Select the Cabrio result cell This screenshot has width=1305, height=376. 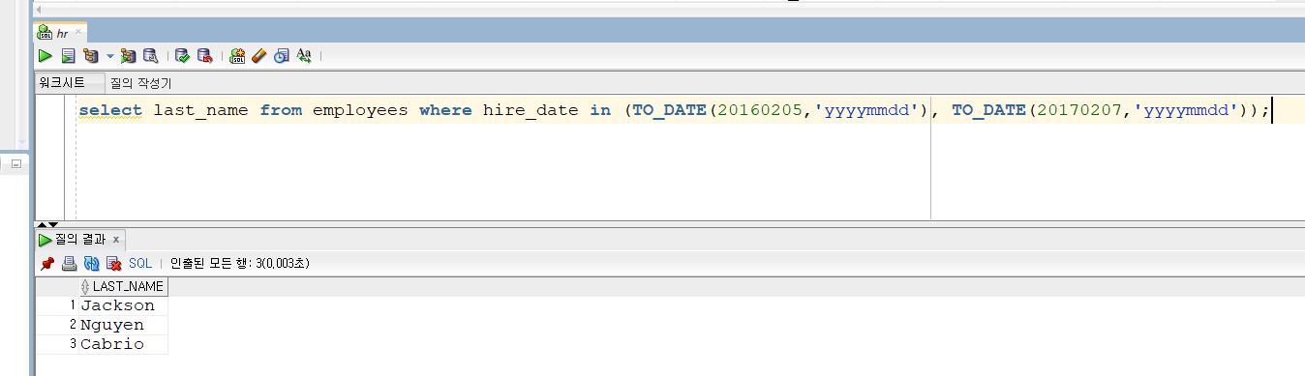123,344
